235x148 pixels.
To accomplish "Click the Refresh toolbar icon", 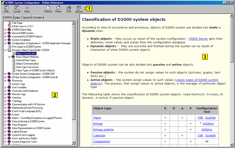I will (48, 9).
